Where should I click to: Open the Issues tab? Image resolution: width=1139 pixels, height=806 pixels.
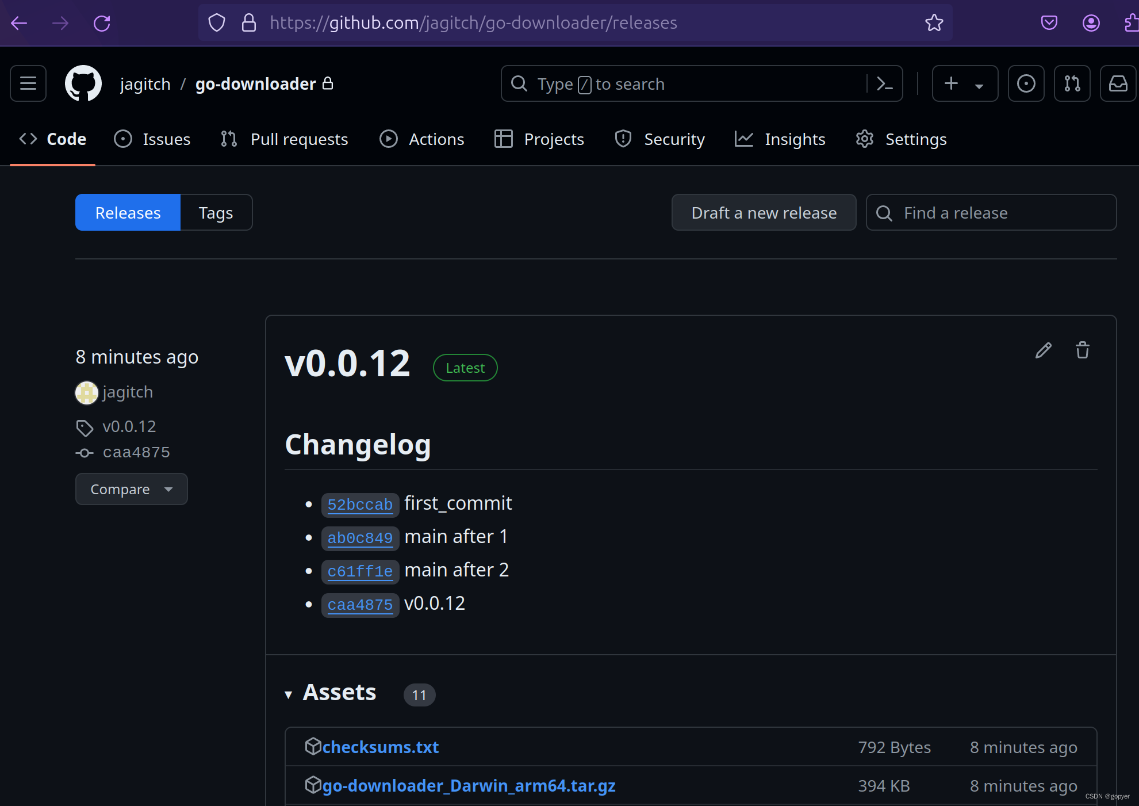point(152,139)
